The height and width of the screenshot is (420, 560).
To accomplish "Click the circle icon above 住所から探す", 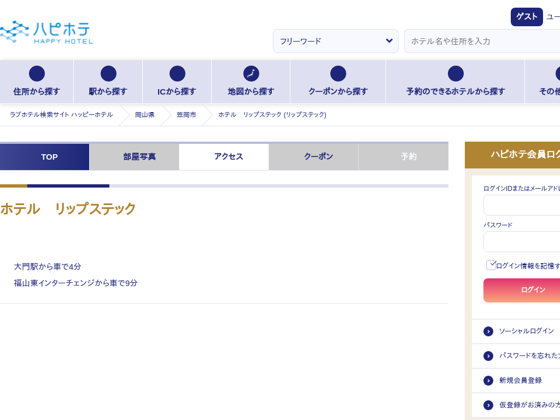I will (x=37, y=74).
